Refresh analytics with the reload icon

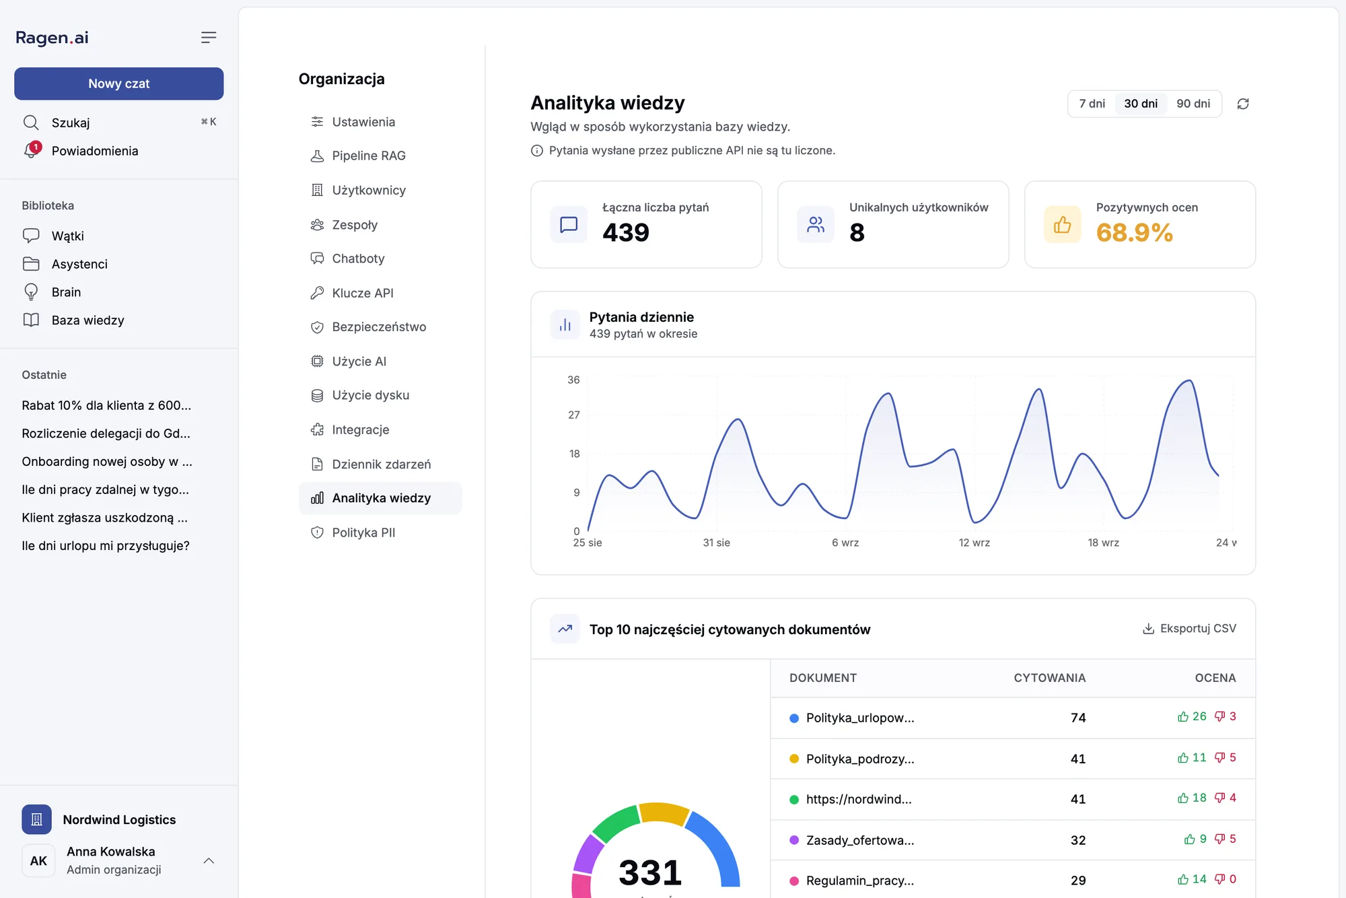pos(1243,104)
